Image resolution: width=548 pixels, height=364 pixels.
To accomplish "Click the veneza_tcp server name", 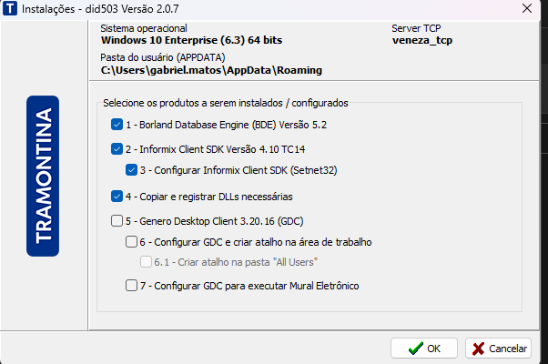I will pos(422,41).
